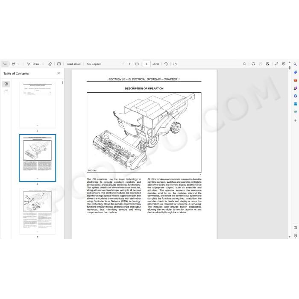Viewport: 299px width, 299px height.
Task: Select the Erase tool
Action: 50,64
